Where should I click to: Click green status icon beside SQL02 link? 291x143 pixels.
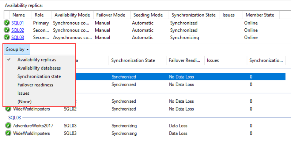[x=7, y=30]
